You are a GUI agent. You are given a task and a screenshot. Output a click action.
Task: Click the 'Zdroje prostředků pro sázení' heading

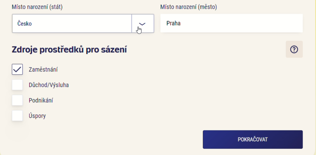pyautogui.click(x=69, y=50)
